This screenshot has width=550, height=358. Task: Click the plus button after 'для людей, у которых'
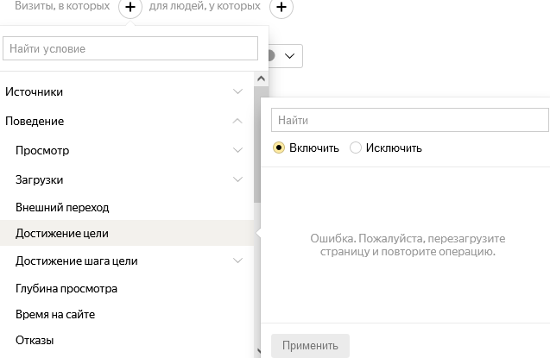[x=281, y=8]
